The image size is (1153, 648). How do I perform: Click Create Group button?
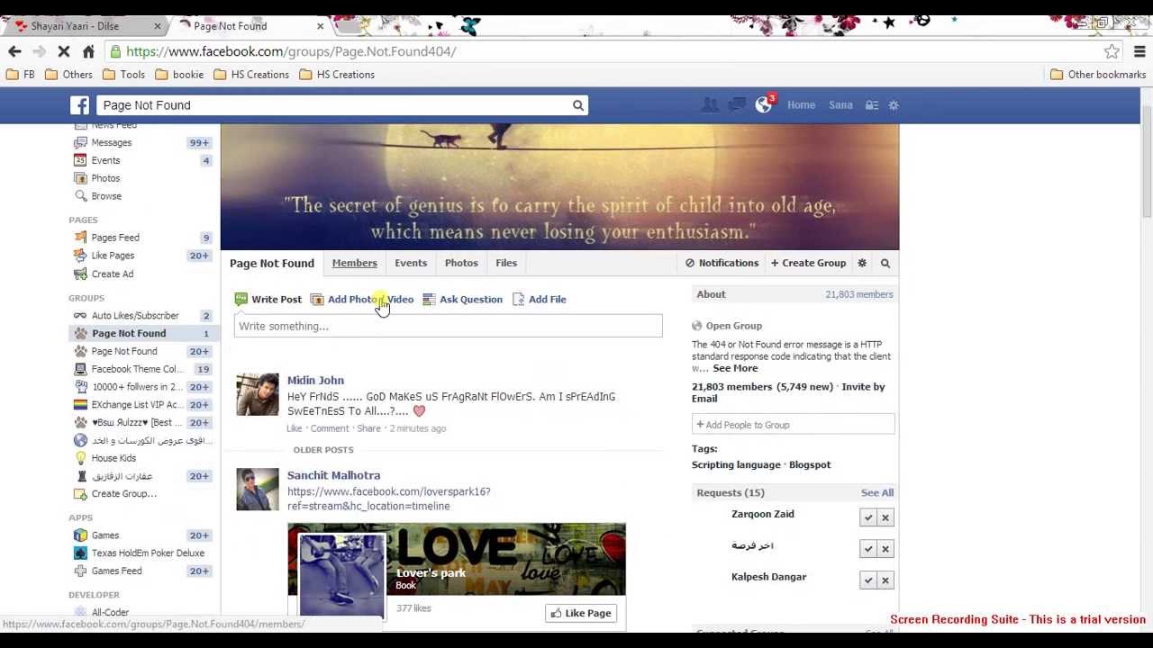coord(808,263)
